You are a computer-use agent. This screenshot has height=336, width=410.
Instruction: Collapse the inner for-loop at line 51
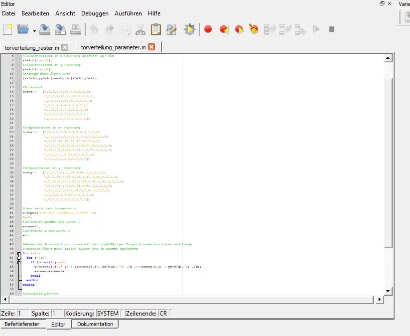click(x=18, y=258)
